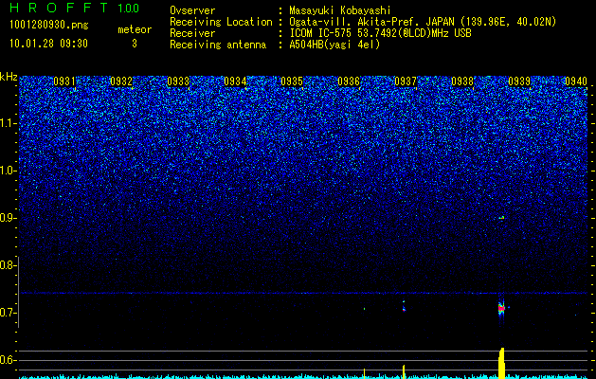Click the 0940 time marker
The width and height of the screenshot is (596, 379).
(x=576, y=81)
